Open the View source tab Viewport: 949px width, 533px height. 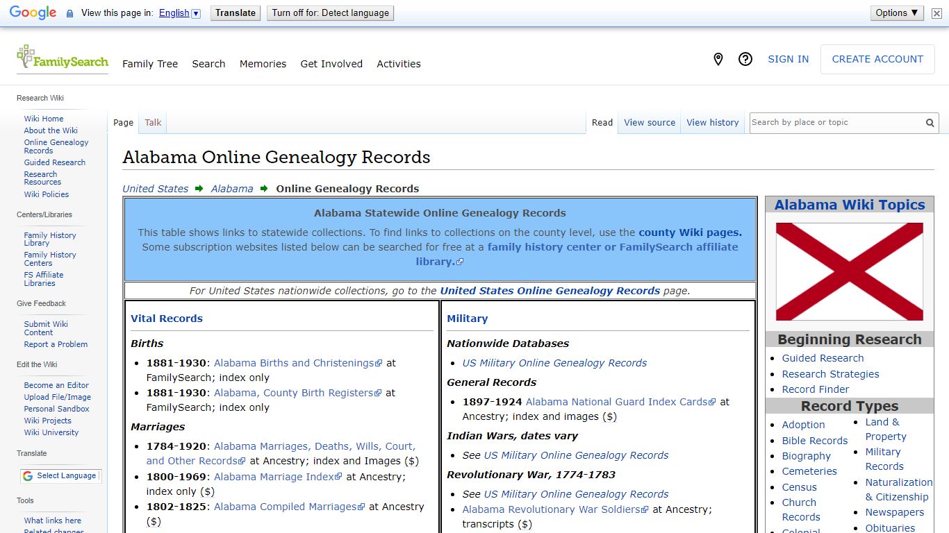[x=650, y=123]
